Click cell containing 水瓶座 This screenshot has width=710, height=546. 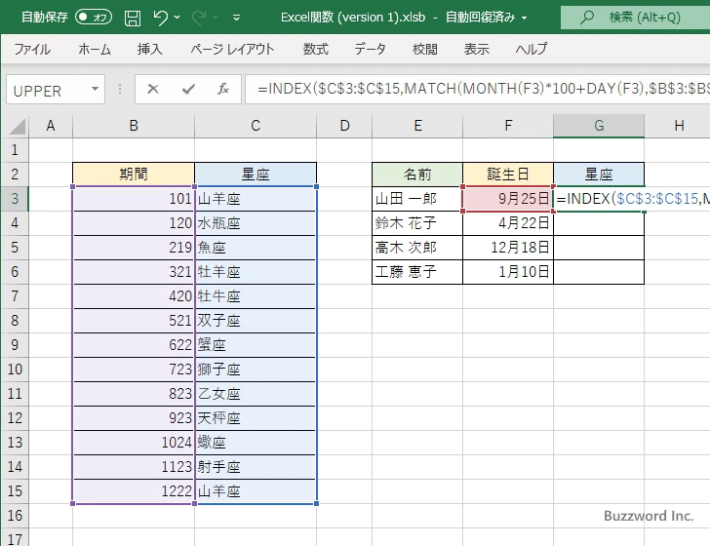[x=256, y=223]
